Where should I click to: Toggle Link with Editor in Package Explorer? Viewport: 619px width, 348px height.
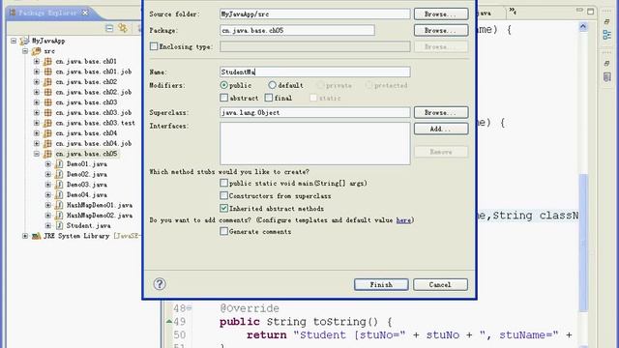[x=123, y=28]
